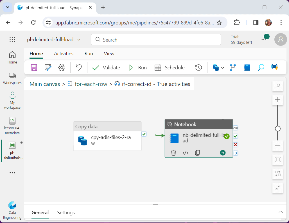This screenshot has width=289, height=223.
Task: Show more sidebar items ellipsis
Action: [12, 173]
